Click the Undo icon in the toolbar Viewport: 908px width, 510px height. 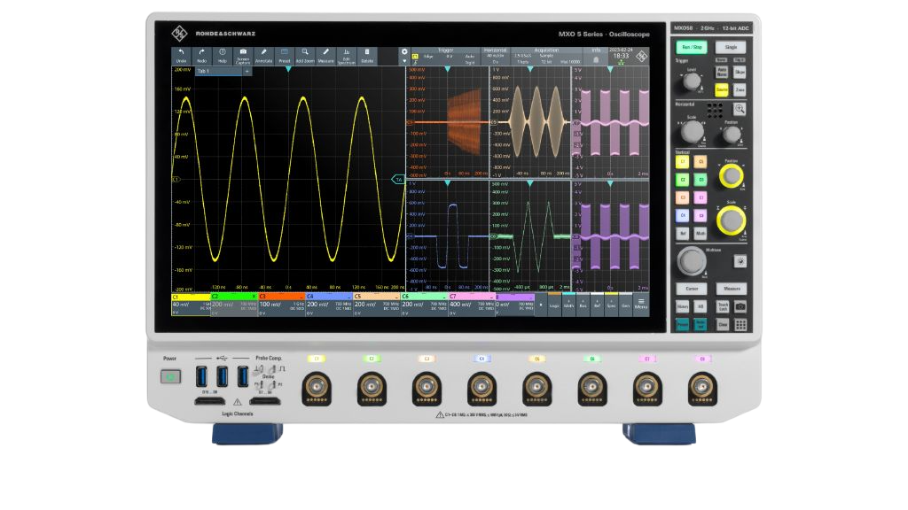(x=182, y=55)
